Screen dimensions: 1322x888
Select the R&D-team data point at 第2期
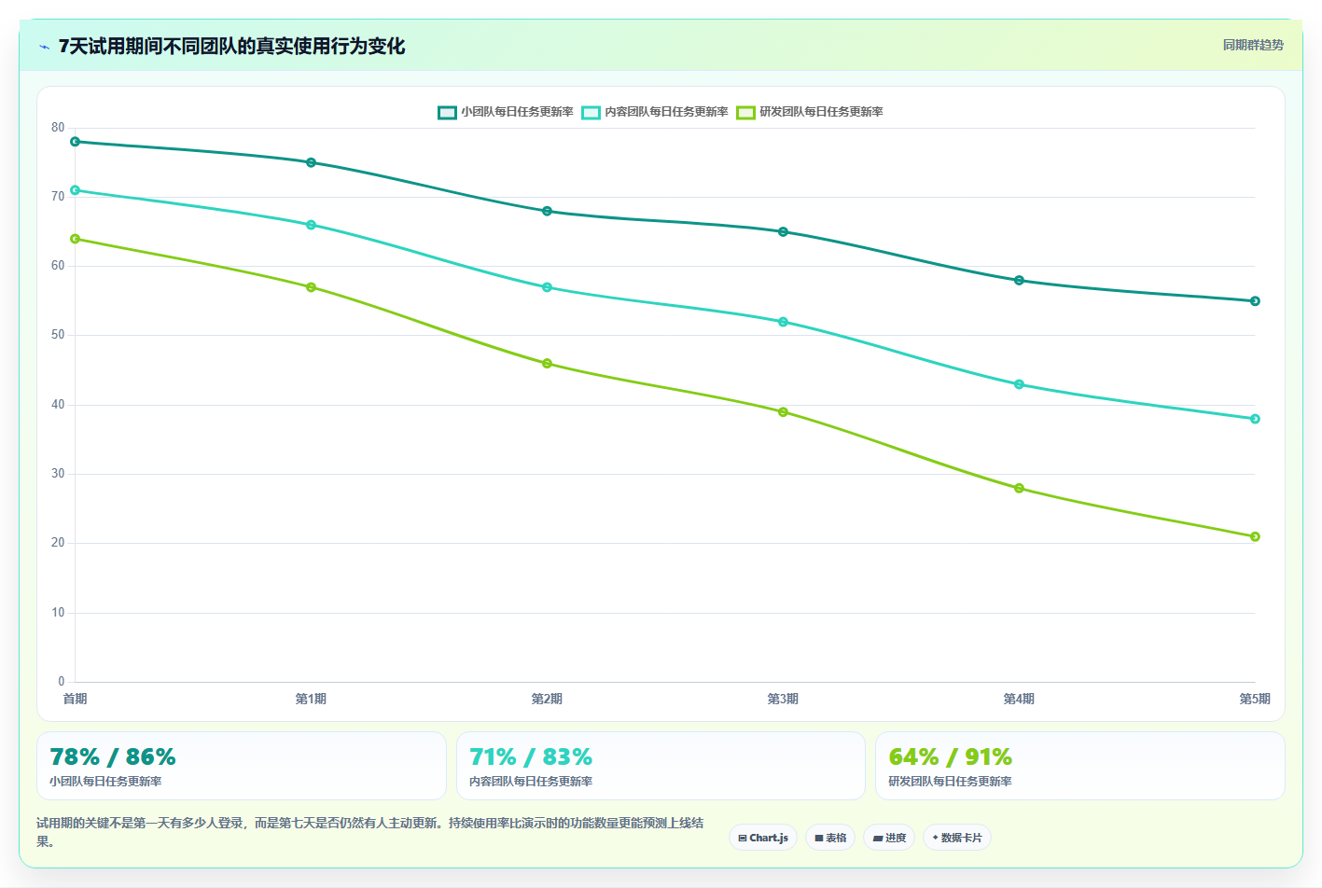coord(547,363)
